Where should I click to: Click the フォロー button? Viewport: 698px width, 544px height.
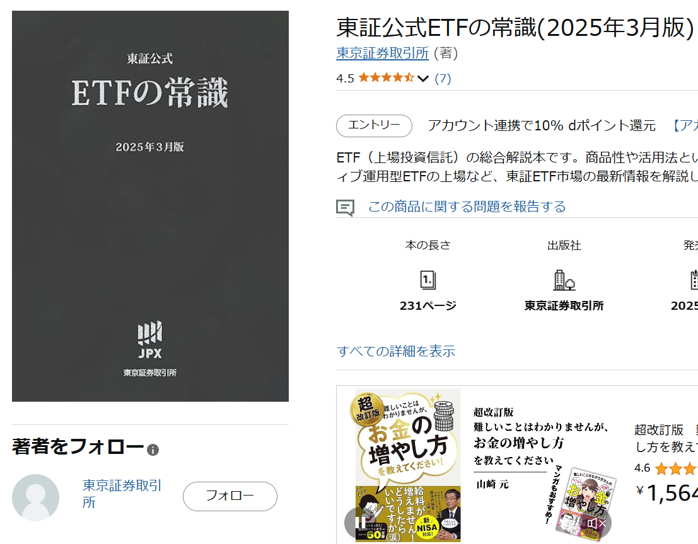[x=230, y=496]
